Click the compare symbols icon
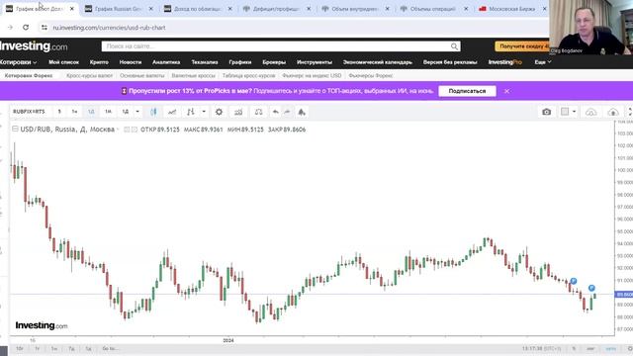The image size is (633, 356). pyautogui.click(x=191, y=112)
